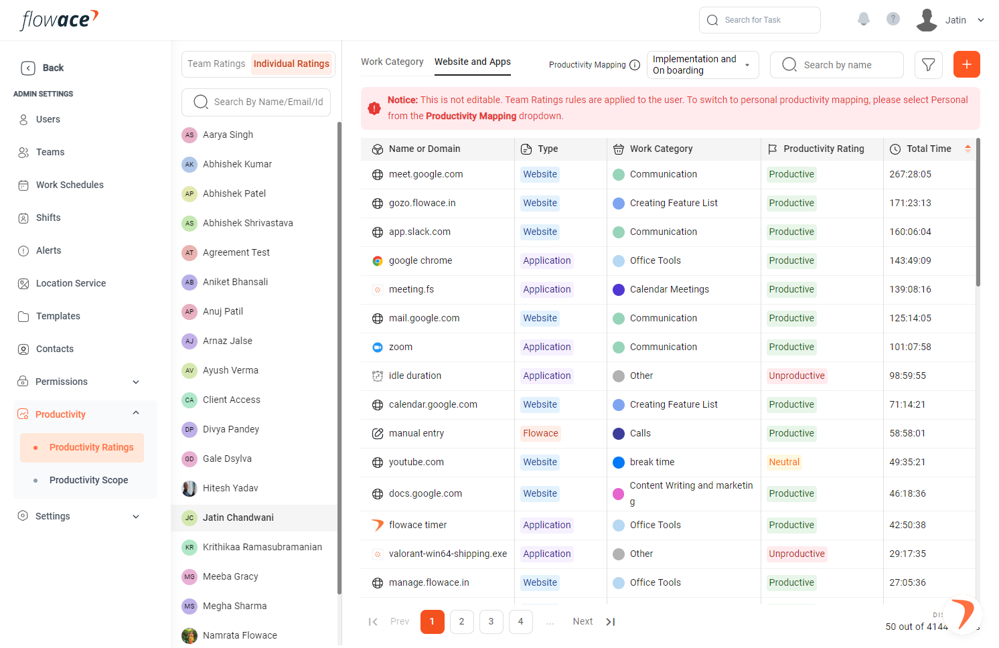999x648 pixels.
Task: Click valorant-win64-shipping.exe entry
Action: click(448, 554)
